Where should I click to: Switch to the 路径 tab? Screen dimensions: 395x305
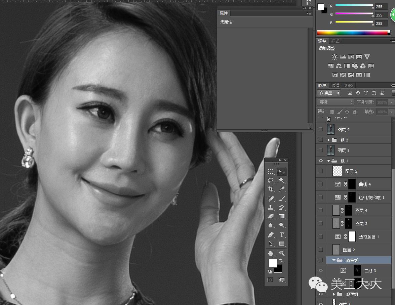click(349, 86)
